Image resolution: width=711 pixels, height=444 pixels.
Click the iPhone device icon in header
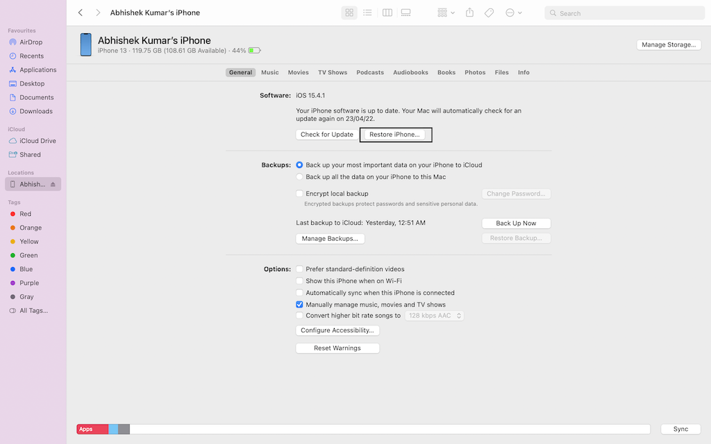click(x=85, y=44)
